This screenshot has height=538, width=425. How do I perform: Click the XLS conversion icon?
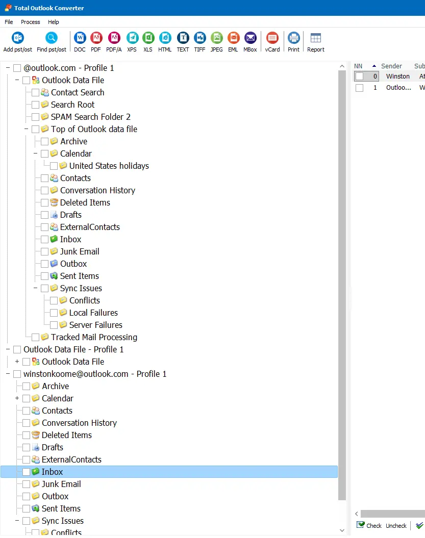(x=148, y=38)
